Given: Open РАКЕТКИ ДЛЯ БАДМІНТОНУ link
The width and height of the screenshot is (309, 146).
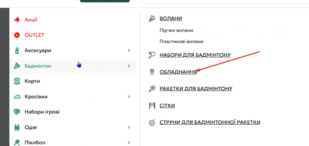Looking at the screenshot, I should click(x=196, y=89).
